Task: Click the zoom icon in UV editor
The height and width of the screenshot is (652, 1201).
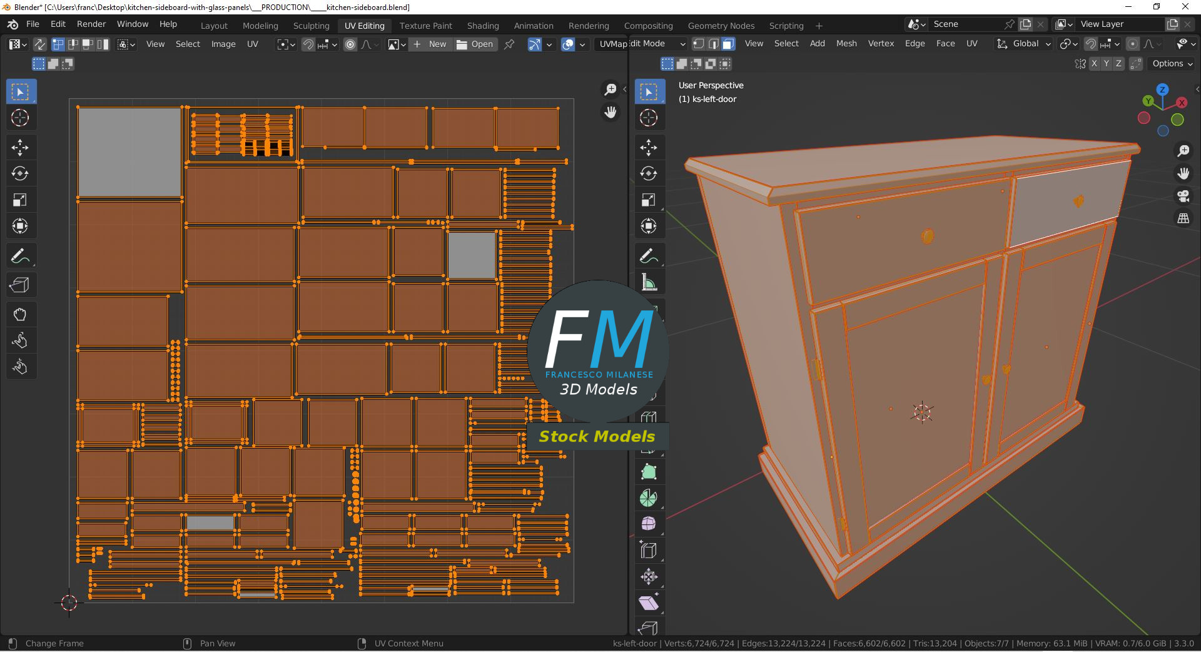Action: [611, 89]
